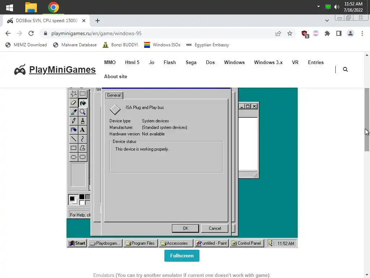The height and width of the screenshot is (278, 370).
Task: Select the Text tool in Paint
Action: point(83,130)
